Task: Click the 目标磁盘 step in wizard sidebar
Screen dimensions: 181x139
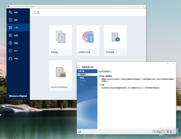Action: click(83, 81)
